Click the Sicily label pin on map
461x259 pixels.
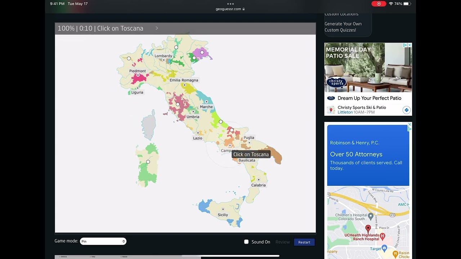click(x=223, y=209)
